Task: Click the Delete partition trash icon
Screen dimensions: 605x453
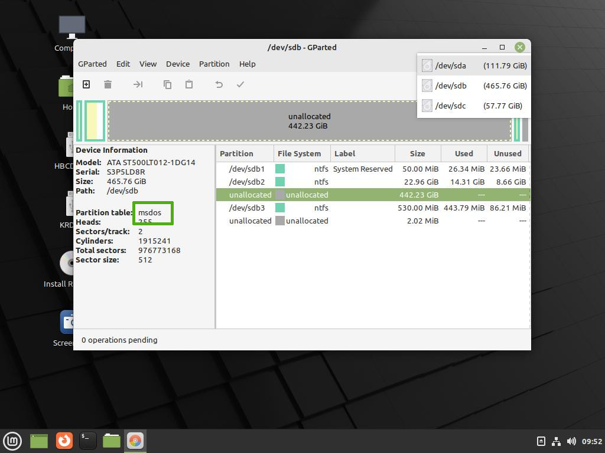Action: point(108,84)
